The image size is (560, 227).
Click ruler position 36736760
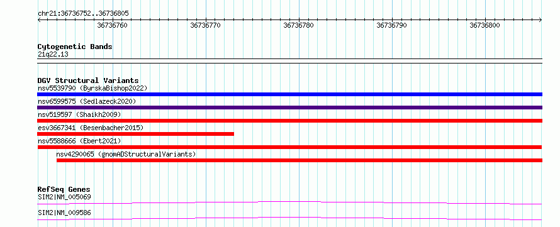(112, 25)
